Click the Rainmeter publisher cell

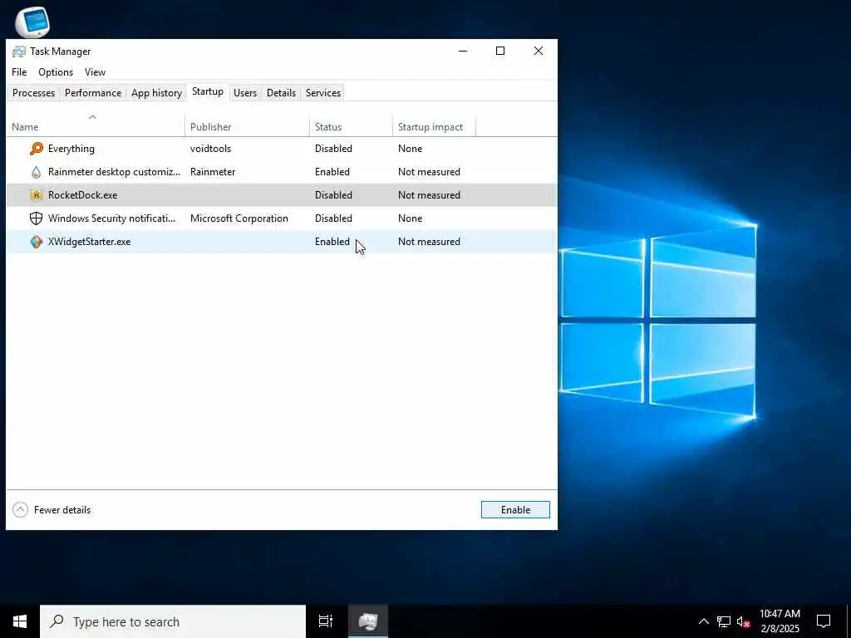[x=213, y=172]
